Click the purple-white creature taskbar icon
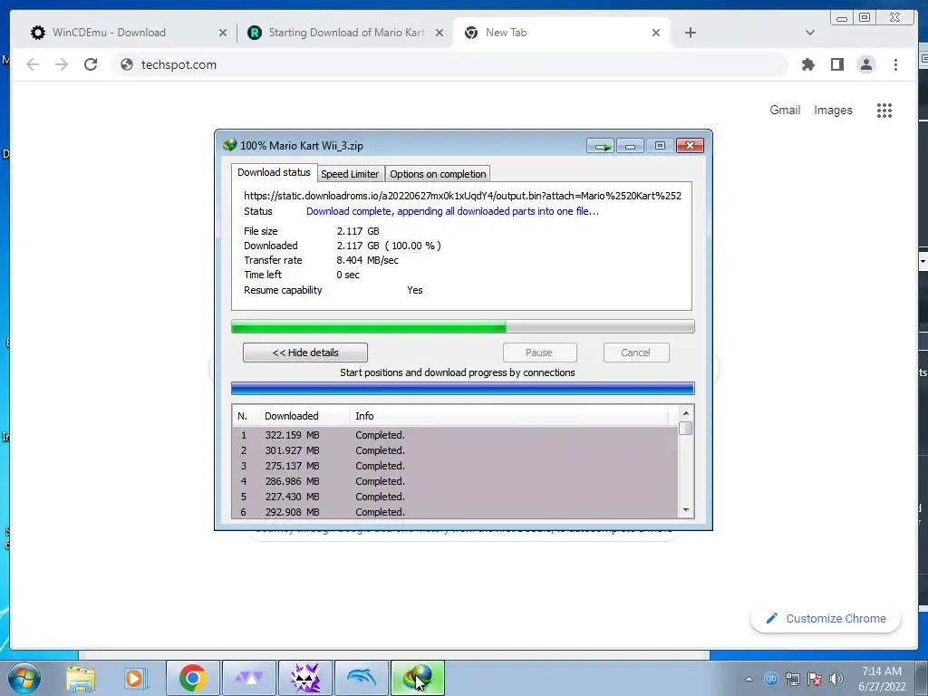Viewport: 928px width, 696px height. pyautogui.click(x=305, y=678)
